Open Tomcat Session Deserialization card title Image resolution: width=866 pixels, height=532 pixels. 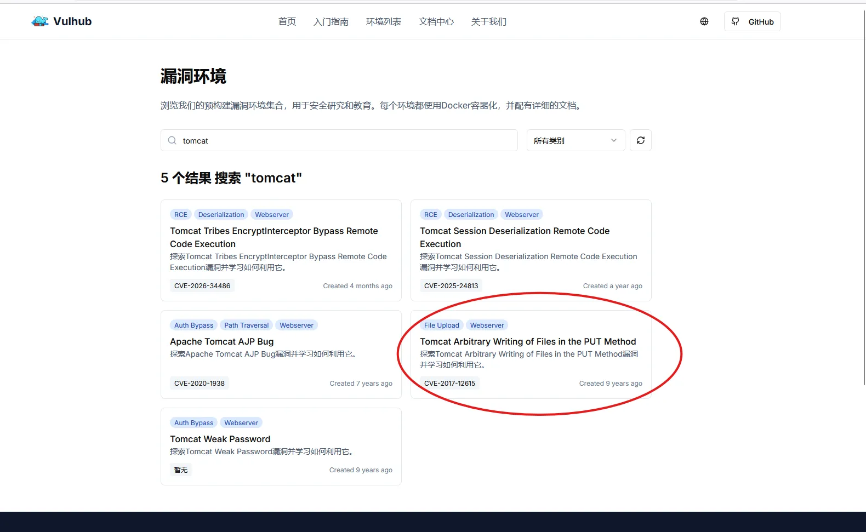coord(515,237)
